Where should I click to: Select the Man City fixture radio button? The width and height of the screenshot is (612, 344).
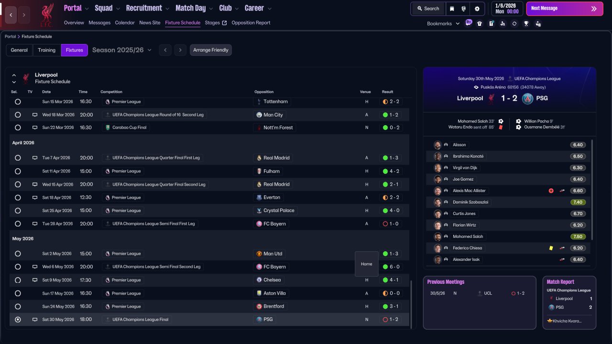18,115
